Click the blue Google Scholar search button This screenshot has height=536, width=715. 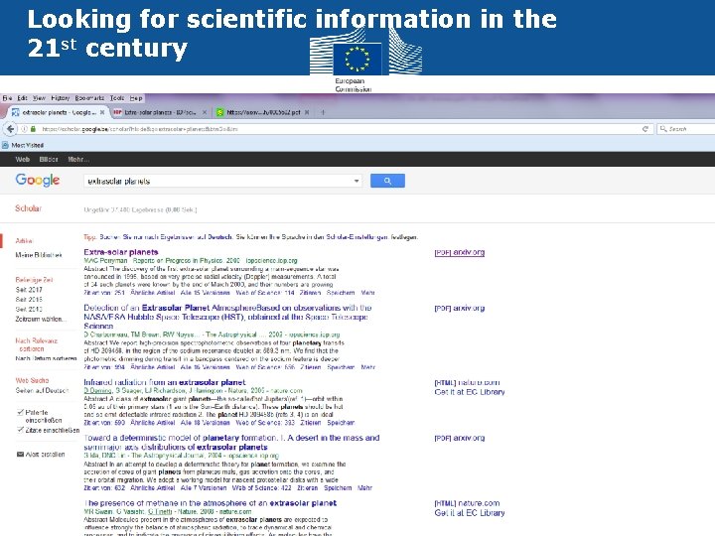coord(387,181)
